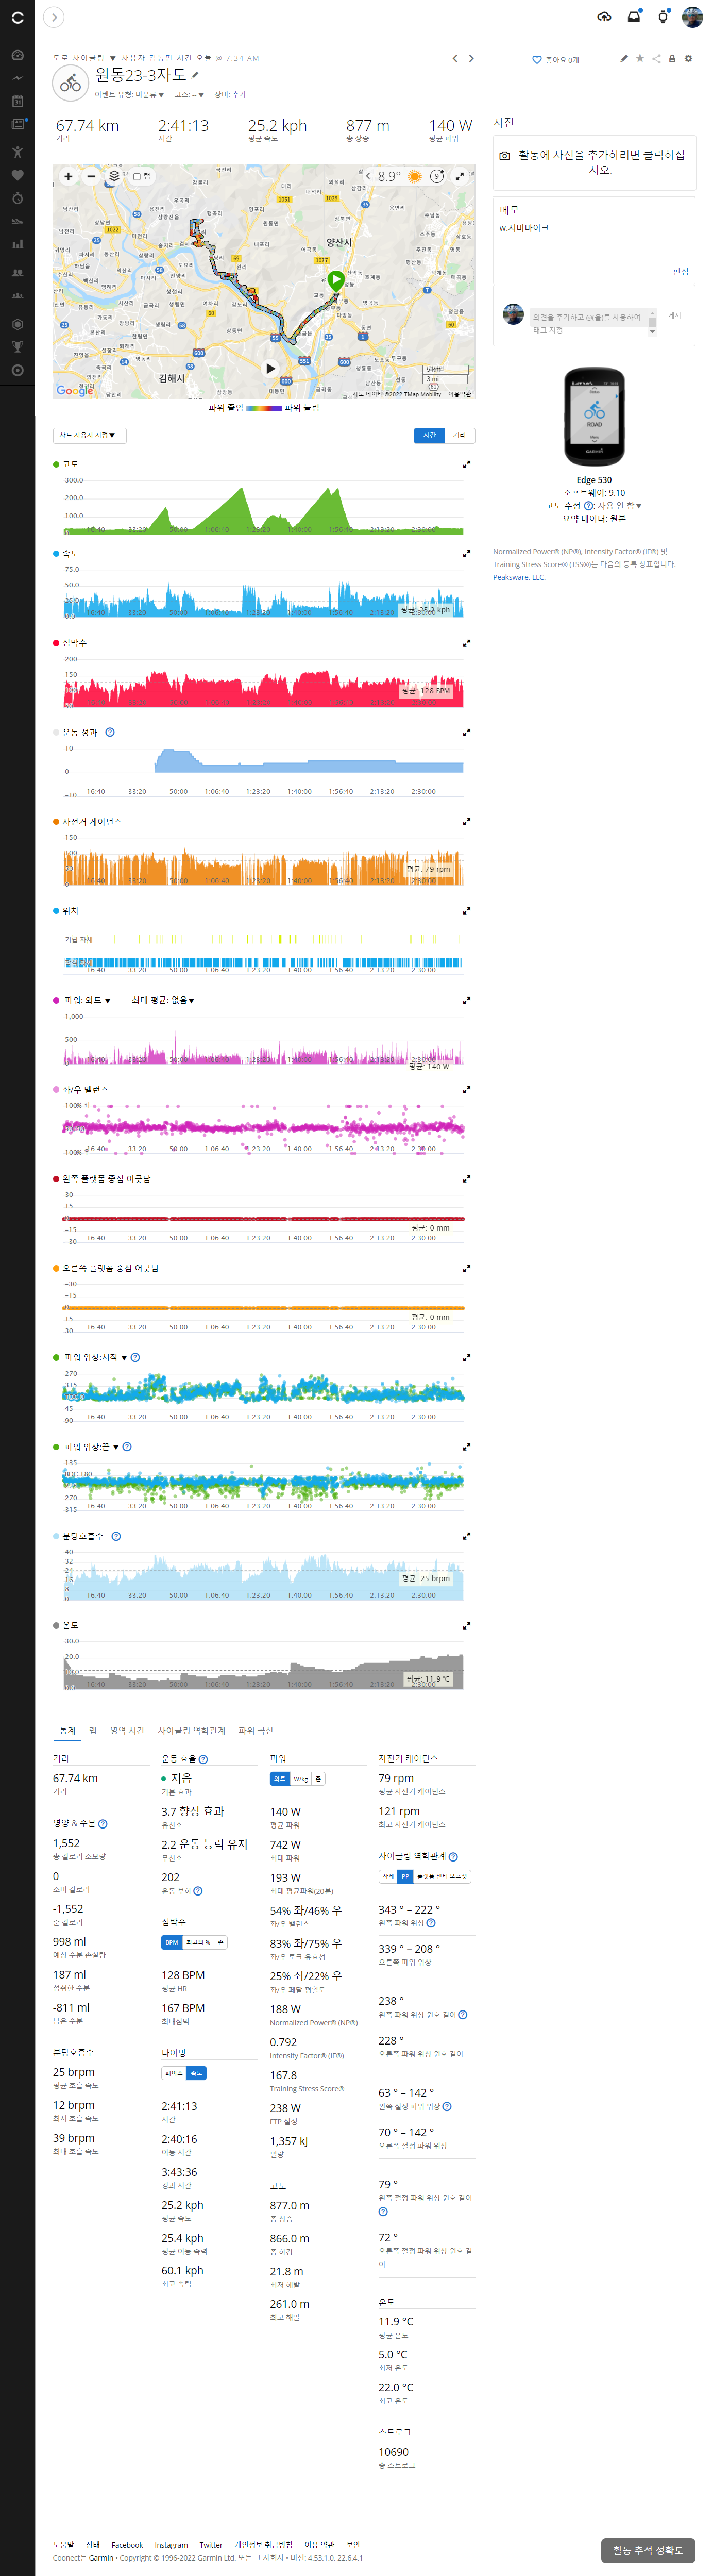Go to the next activity arrow

(x=472, y=59)
